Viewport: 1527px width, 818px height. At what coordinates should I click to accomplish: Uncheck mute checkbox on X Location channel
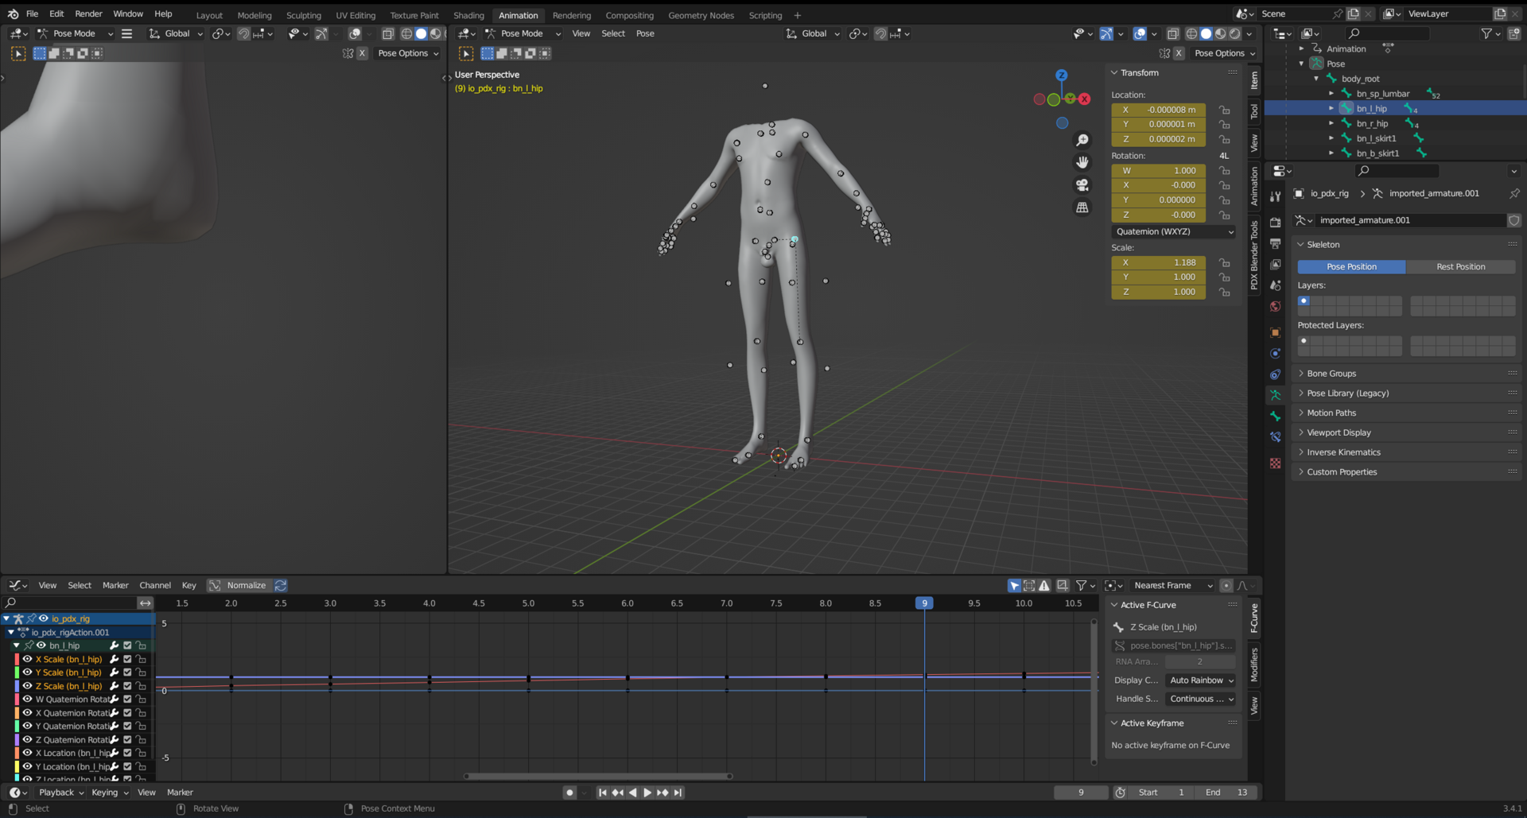pos(127,753)
